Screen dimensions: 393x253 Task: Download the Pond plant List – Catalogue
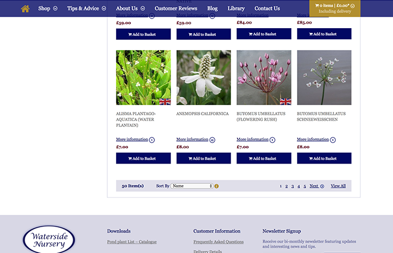pos(132,242)
